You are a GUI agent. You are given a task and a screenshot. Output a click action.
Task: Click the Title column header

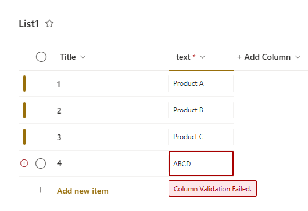(x=68, y=57)
